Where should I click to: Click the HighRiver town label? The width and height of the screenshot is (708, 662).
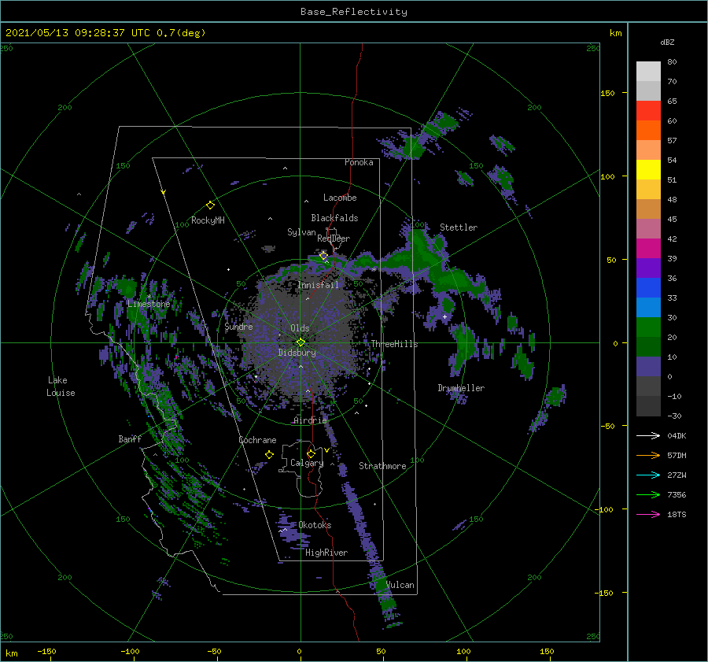pyautogui.click(x=326, y=553)
